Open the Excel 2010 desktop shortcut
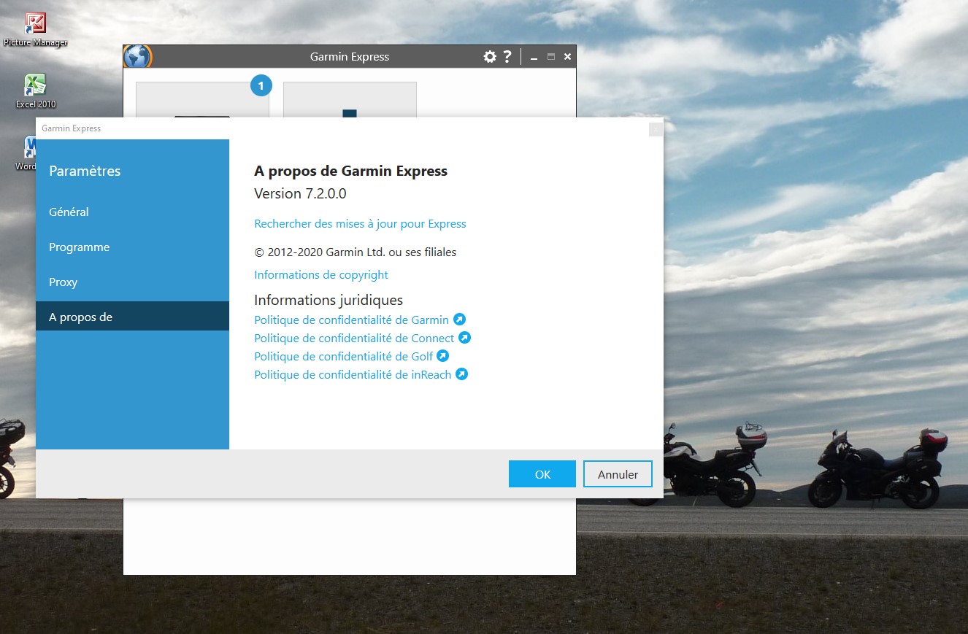 (35, 90)
